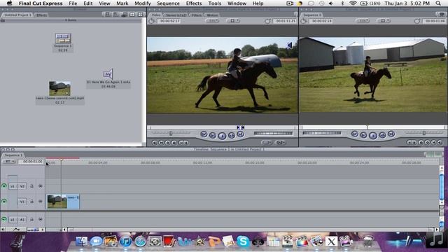This screenshot has width=448, height=252.
Task: Click the Viewer jog control wheel
Action: (x=274, y=133)
